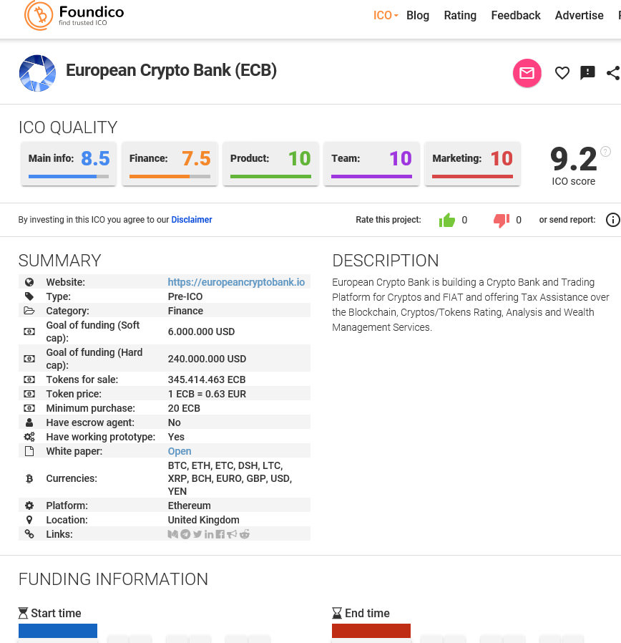Click the Start time hourglass icon
Viewport: 621px width, 643px height.
pyautogui.click(x=24, y=613)
